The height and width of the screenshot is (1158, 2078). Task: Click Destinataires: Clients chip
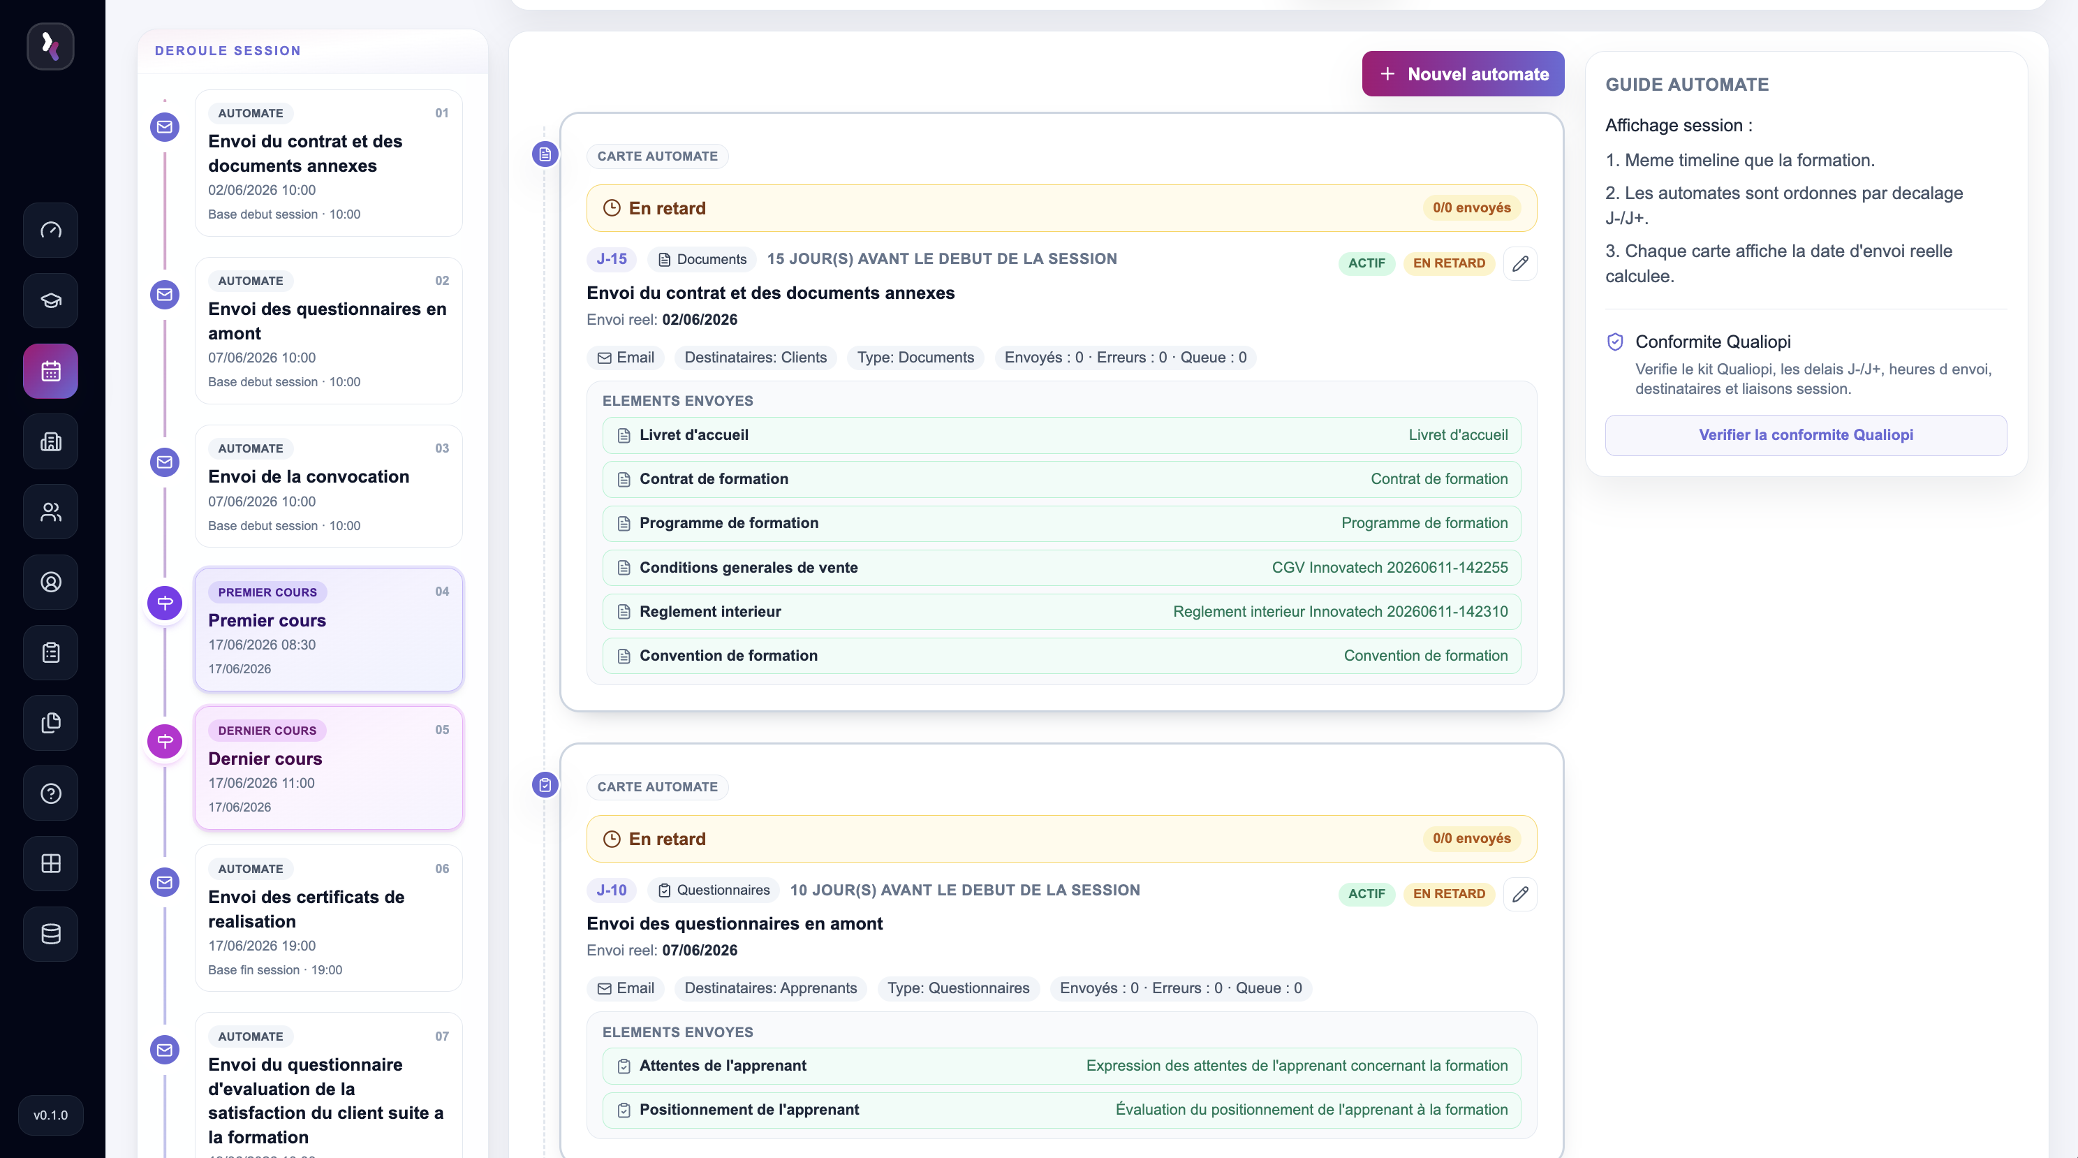pyautogui.click(x=755, y=358)
